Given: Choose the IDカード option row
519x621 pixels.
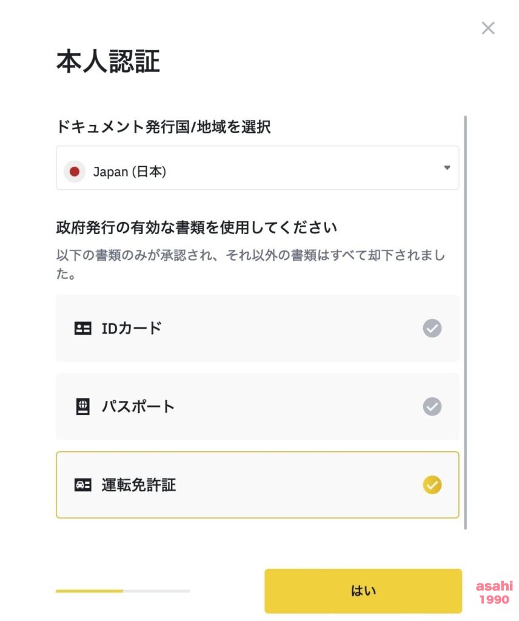Looking at the screenshot, I should click(x=257, y=328).
